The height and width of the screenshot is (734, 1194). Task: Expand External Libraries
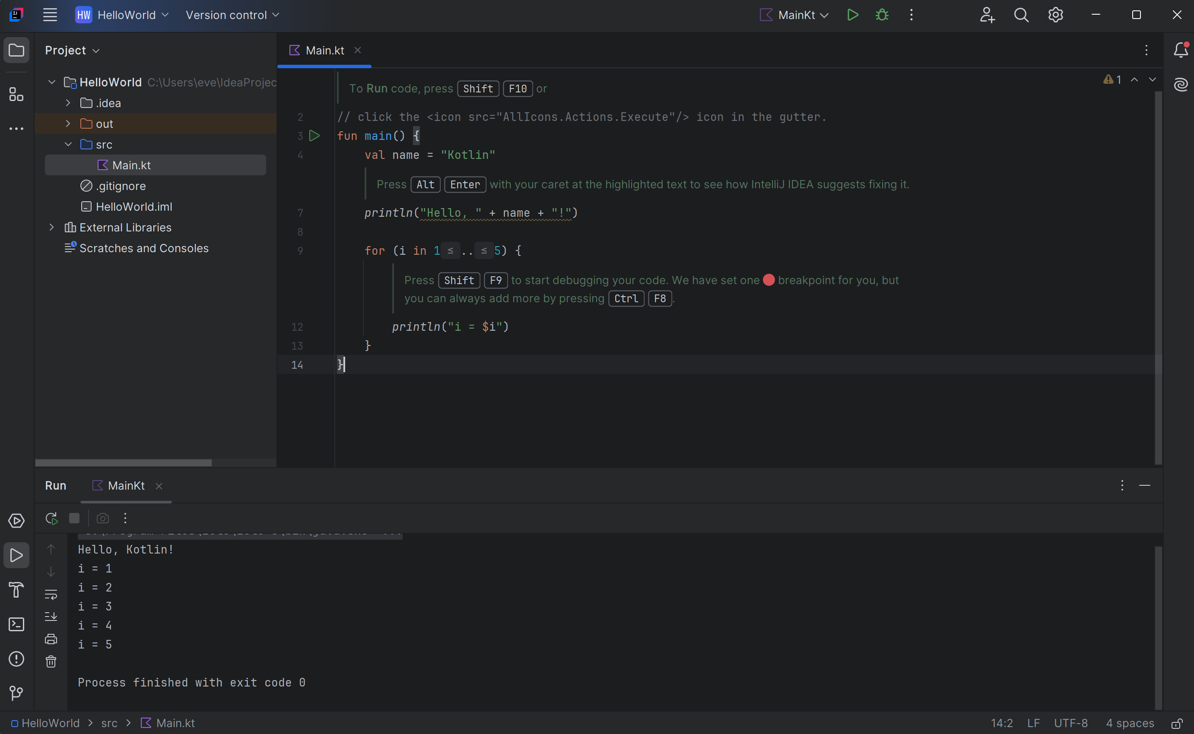[x=51, y=227]
